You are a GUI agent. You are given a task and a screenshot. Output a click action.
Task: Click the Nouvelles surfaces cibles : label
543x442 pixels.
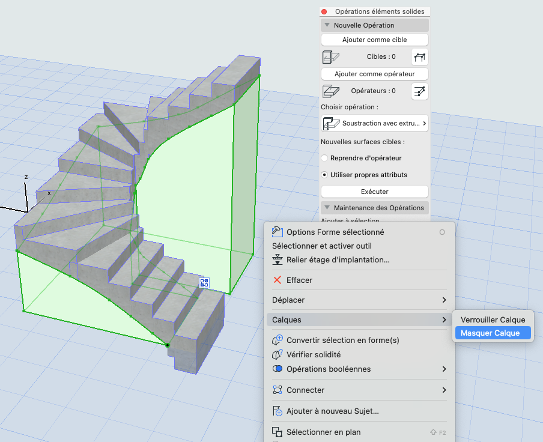(x=363, y=142)
